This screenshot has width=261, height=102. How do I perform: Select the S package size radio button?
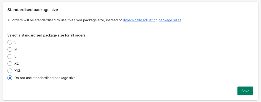coord(10,42)
